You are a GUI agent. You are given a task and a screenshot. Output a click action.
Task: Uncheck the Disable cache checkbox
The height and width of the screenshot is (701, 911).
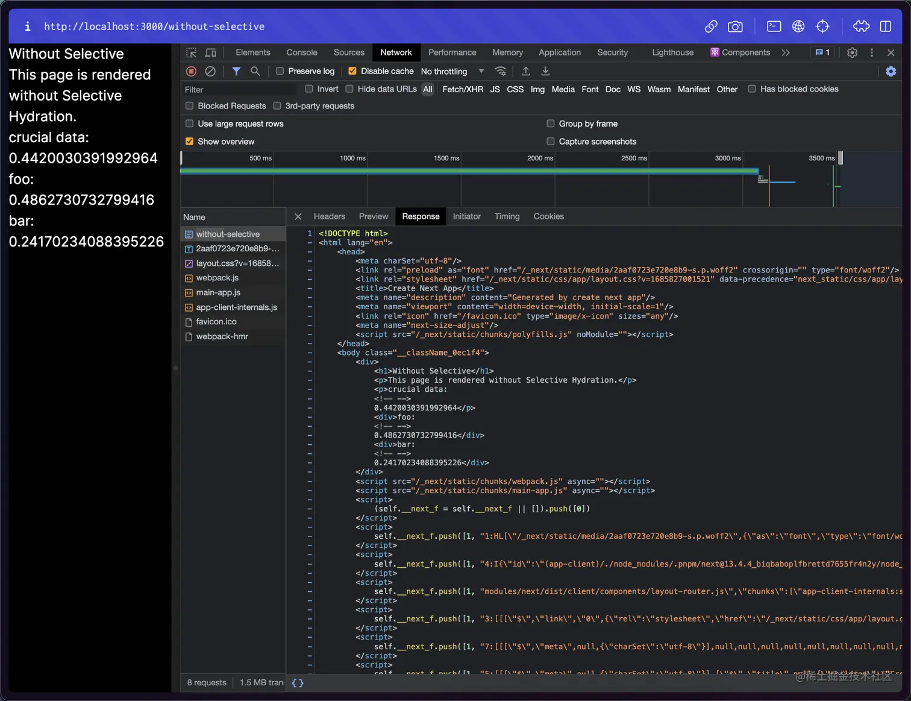pos(352,71)
